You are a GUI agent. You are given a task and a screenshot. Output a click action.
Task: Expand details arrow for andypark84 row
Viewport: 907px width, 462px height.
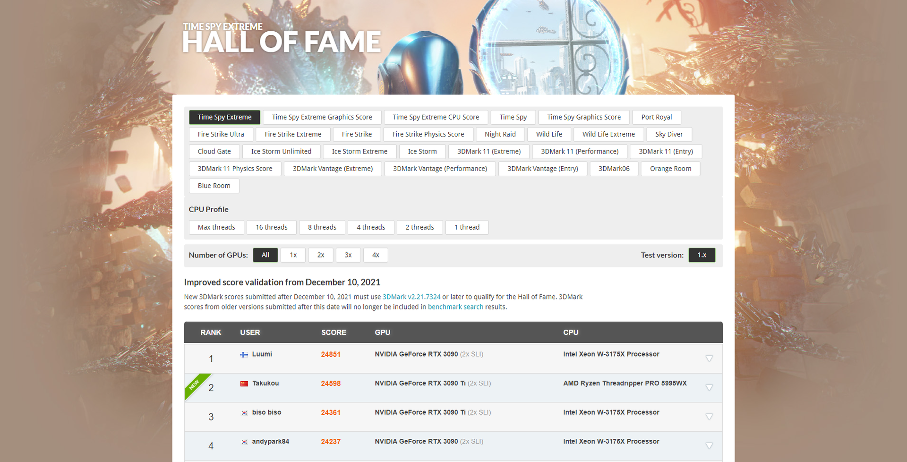click(709, 446)
